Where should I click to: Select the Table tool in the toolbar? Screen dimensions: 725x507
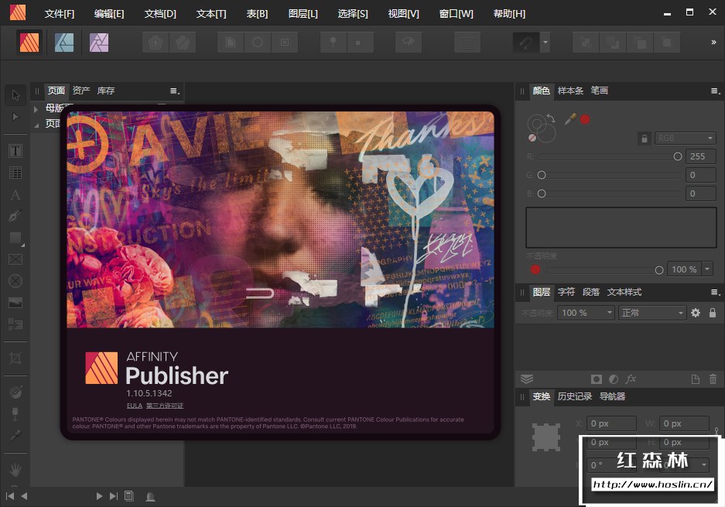(x=15, y=173)
